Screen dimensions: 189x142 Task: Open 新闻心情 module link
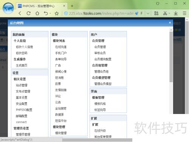[x=61, y=72]
